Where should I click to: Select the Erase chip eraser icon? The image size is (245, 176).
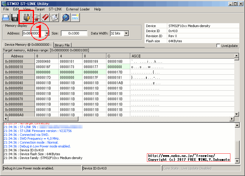coord(45,17)
